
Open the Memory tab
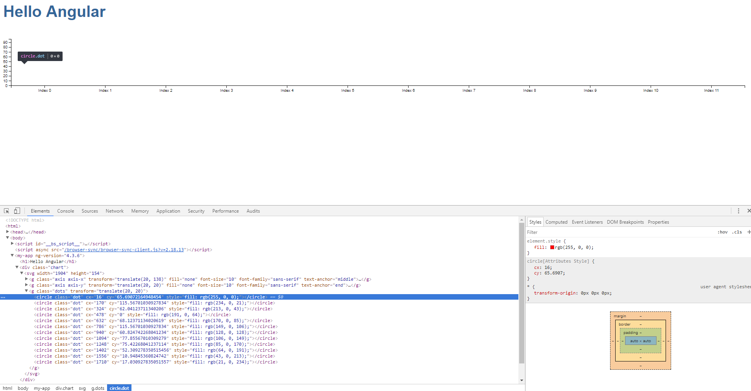[x=140, y=211]
